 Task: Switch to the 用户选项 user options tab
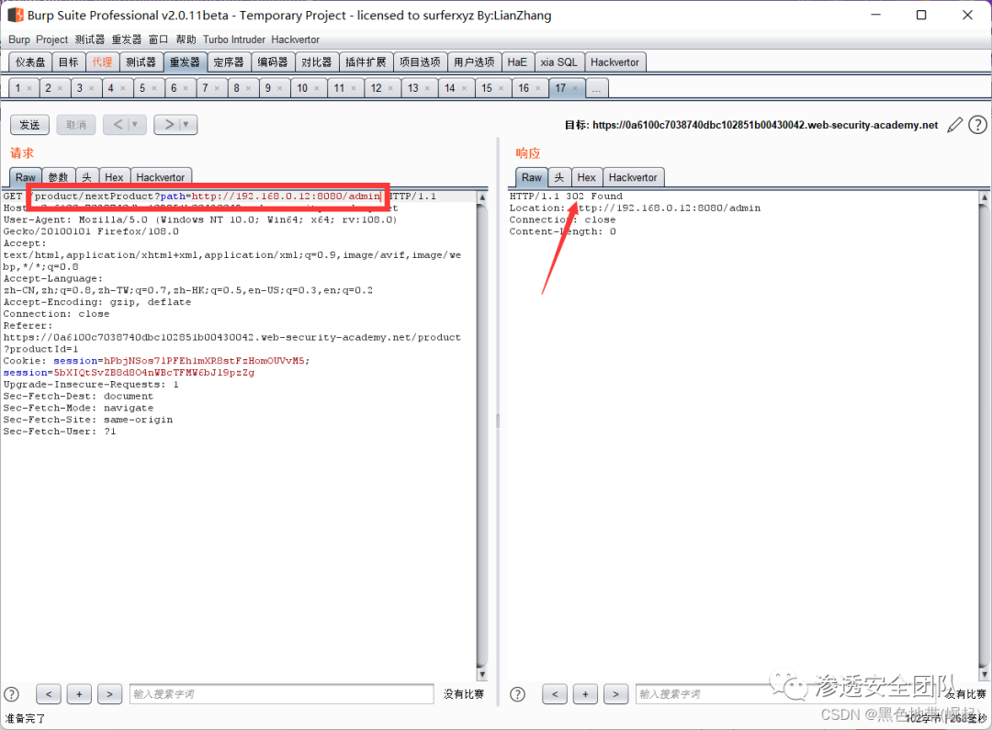click(475, 62)
